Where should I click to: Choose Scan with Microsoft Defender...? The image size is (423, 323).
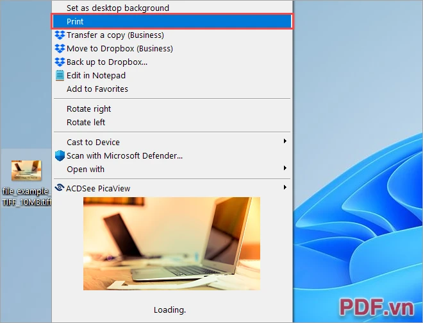[172, 155]
